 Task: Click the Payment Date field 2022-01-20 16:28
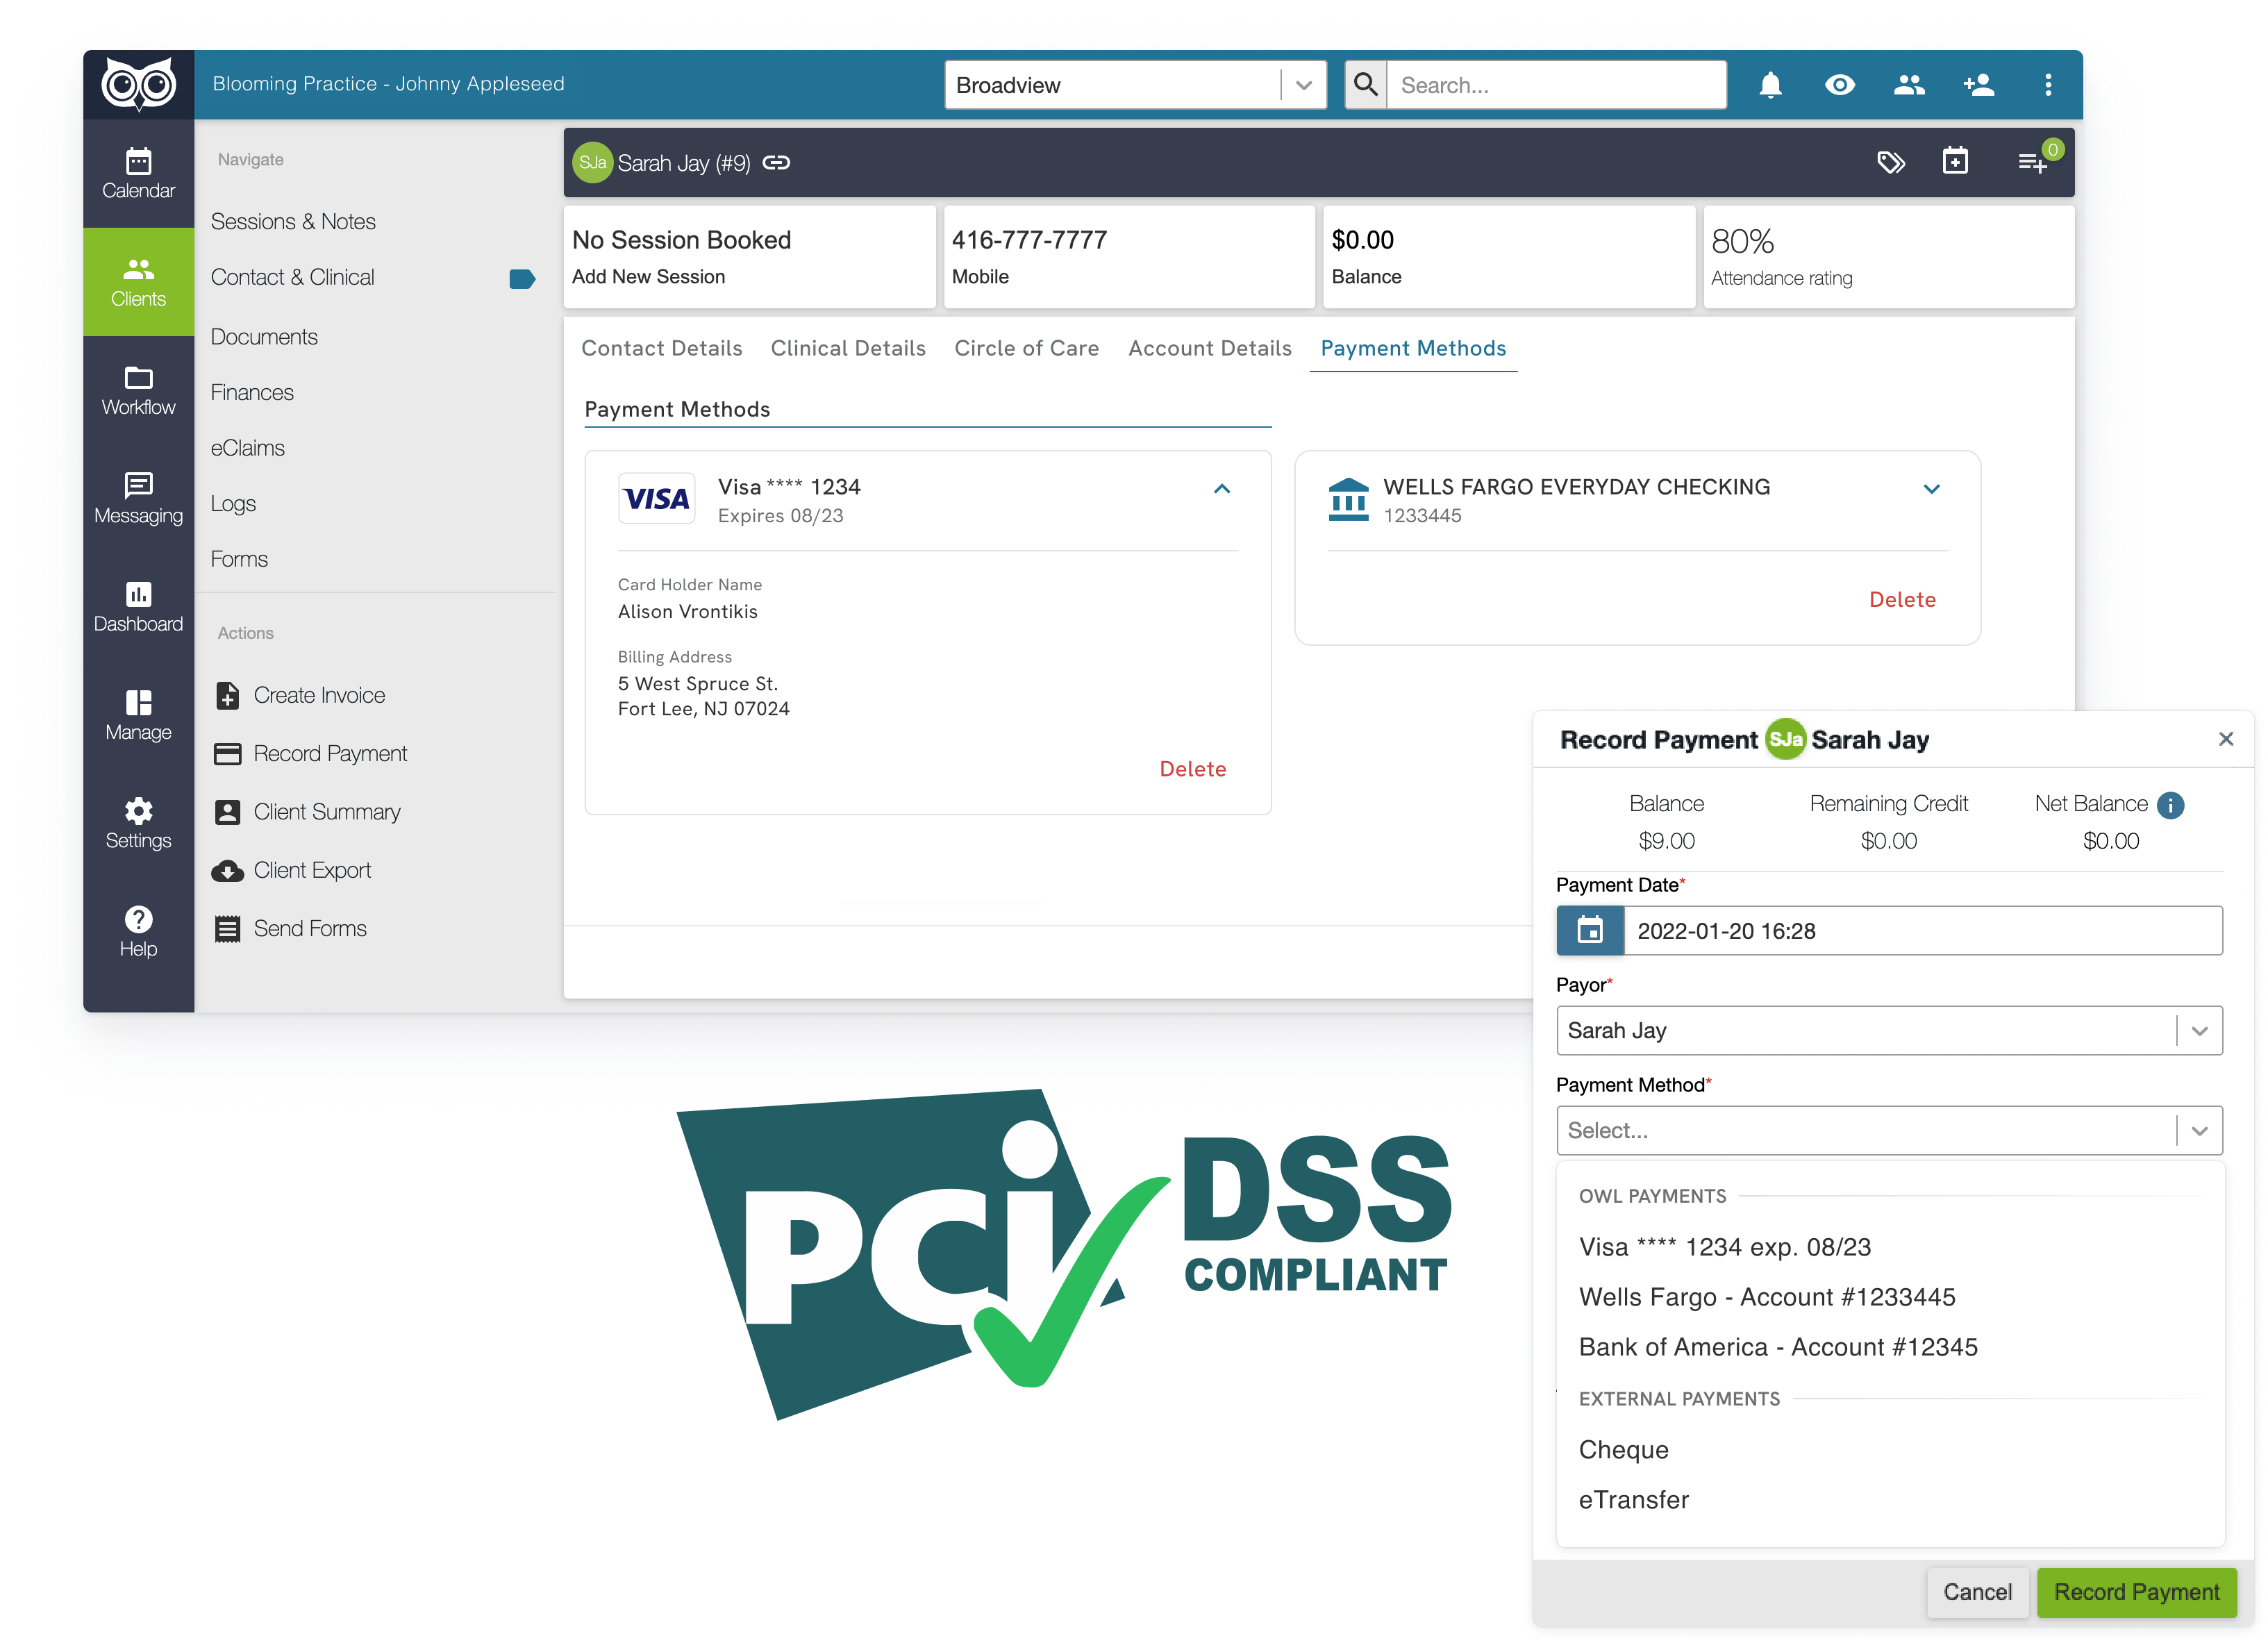[1922, 930]
